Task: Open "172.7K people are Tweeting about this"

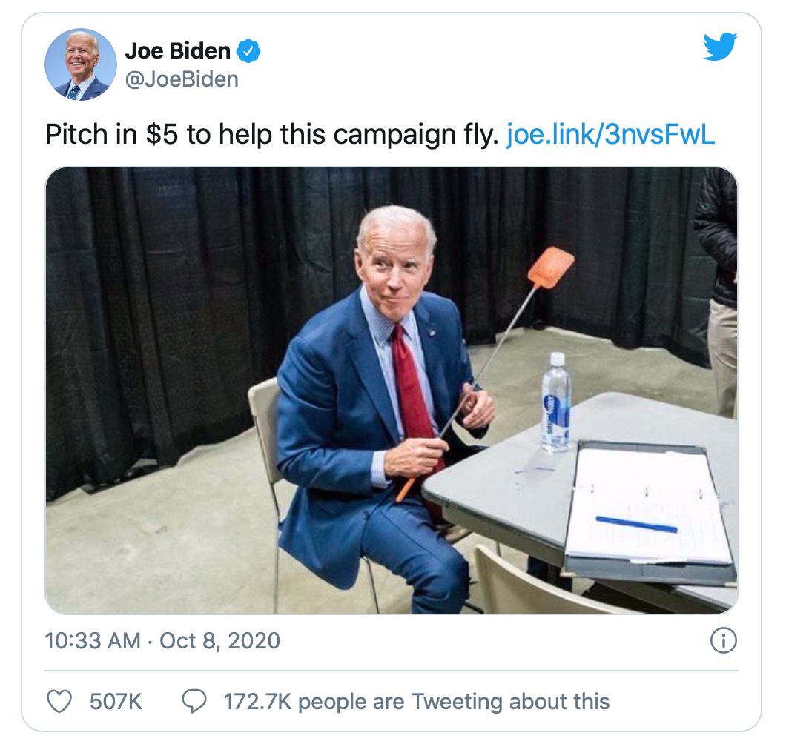Action: (417, 701)
